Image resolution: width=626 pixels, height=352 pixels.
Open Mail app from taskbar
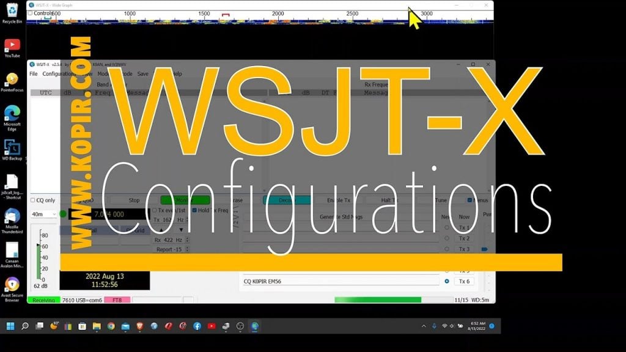tap(125, 326)
